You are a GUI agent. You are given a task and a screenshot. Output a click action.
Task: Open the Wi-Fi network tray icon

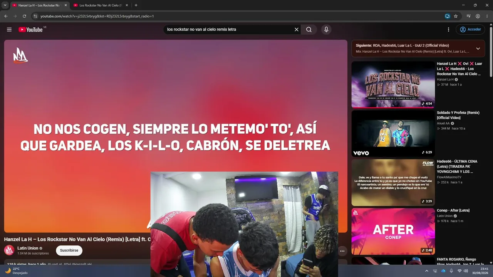(459, 271)
